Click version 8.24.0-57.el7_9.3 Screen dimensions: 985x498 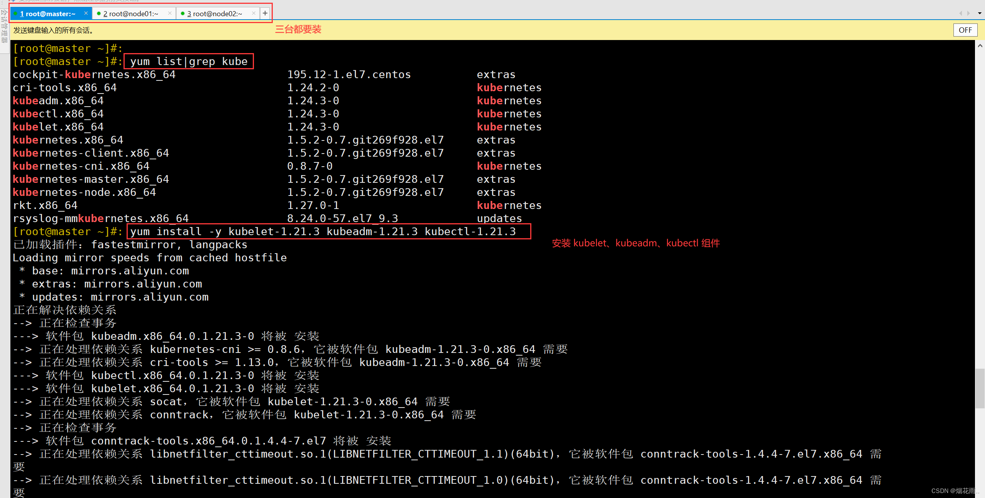point(342,219)
